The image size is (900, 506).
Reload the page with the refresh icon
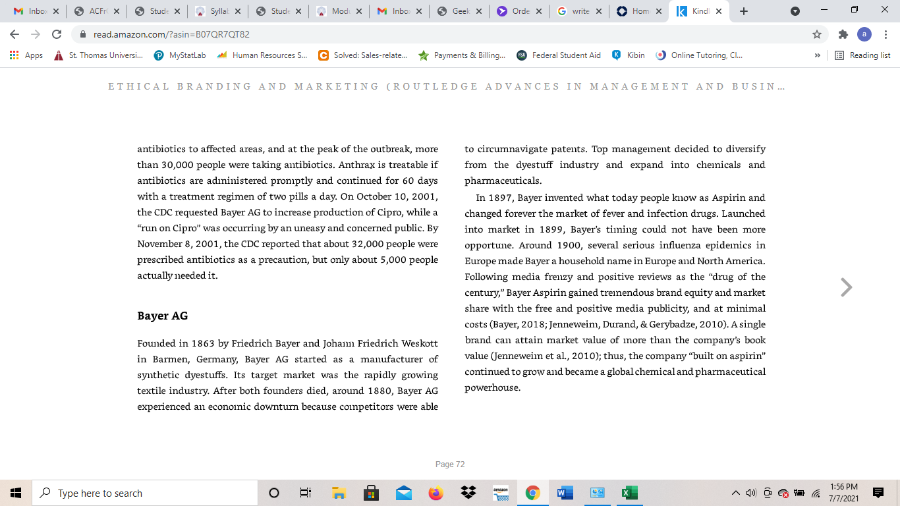tap(57, 34)
